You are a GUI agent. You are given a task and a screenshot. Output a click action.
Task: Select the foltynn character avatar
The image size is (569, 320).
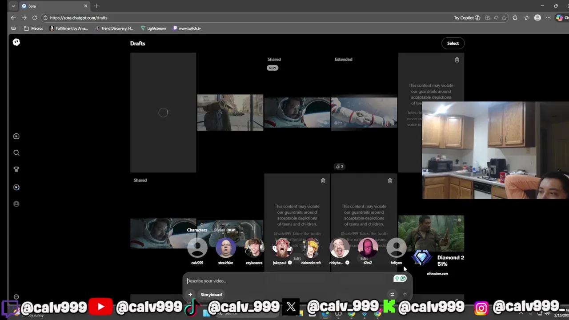click(x=396, y=248)
